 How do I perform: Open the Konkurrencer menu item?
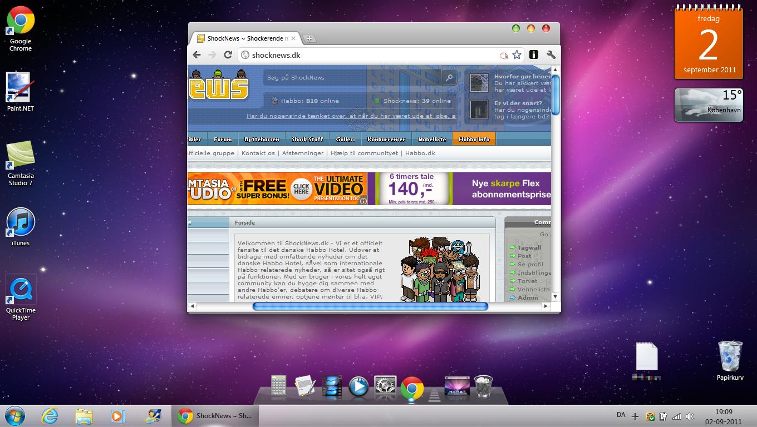click(386, 139)
